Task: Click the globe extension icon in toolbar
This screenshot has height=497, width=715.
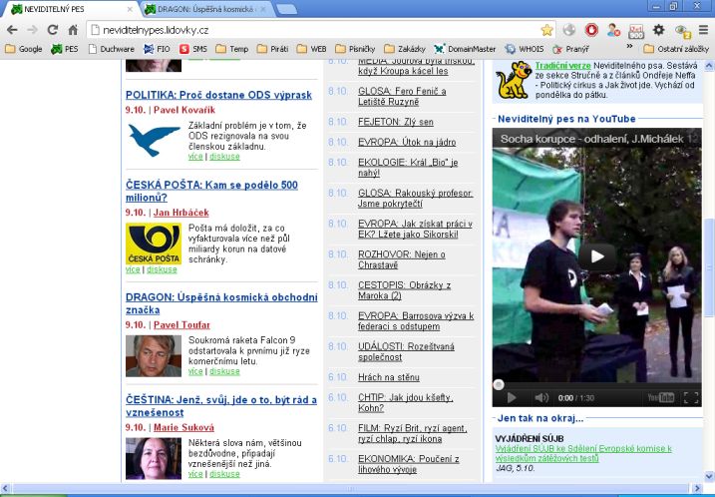Action: point(569,30)
